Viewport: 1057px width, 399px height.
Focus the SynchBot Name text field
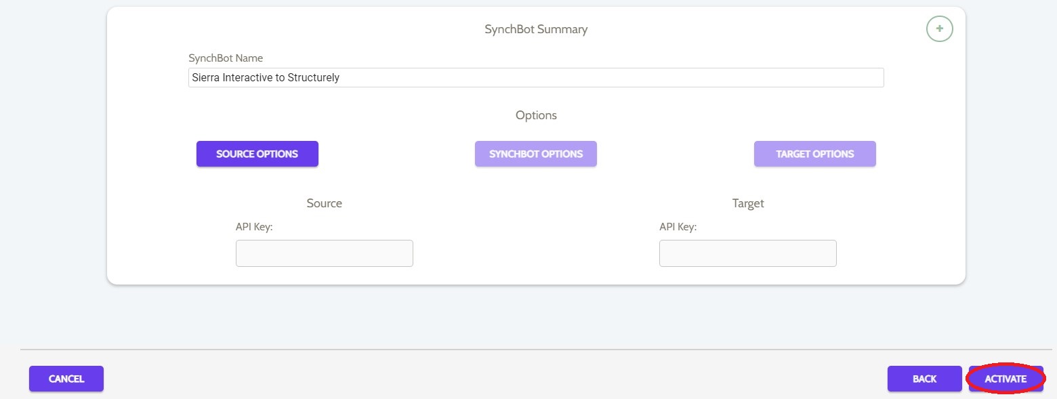(536, 77)
